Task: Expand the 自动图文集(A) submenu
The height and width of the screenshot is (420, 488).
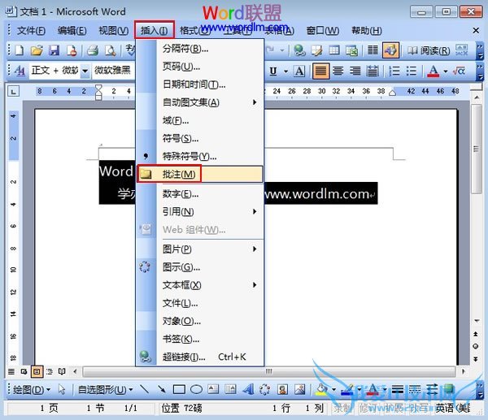Action: (200, 102)
